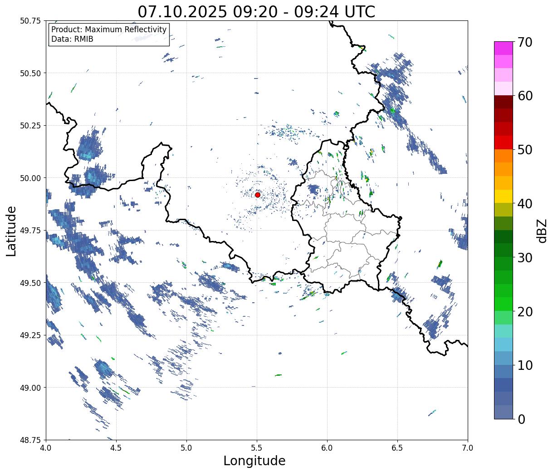Click the dark green colorbar segment near 35
This screenshot has height=472, width=553.
[x=504, y=236]
